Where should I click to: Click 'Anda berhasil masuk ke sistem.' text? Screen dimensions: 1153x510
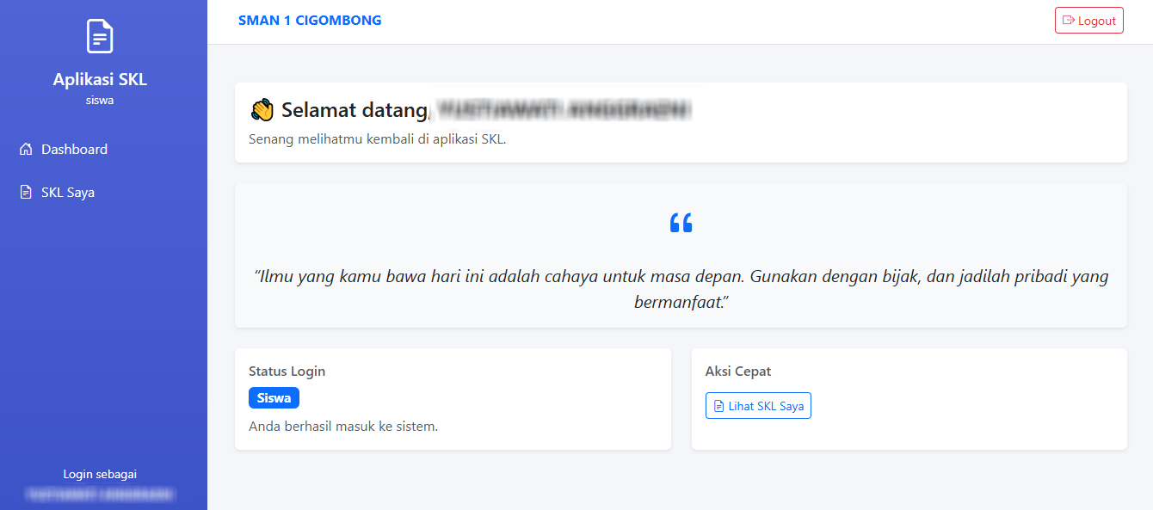click(343, 427)
